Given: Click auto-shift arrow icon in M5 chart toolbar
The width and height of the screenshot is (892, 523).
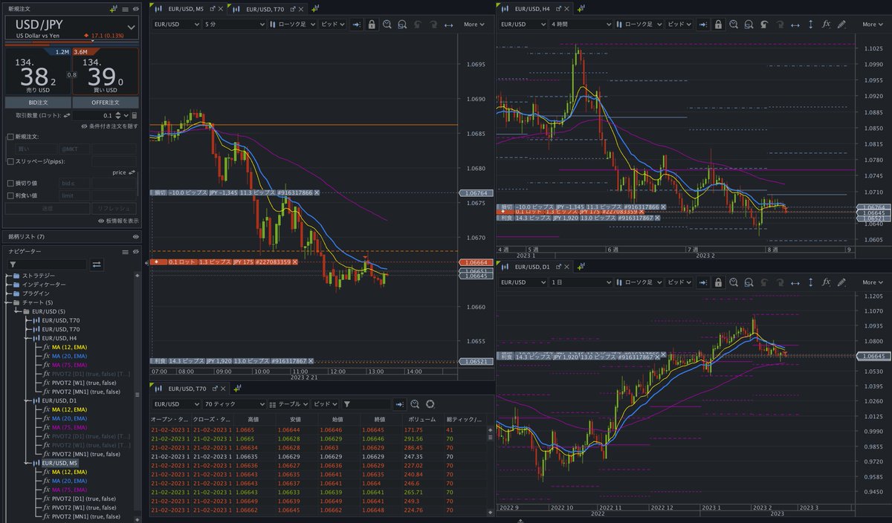Looking at the screenshot, I should [x=356, y=25].
